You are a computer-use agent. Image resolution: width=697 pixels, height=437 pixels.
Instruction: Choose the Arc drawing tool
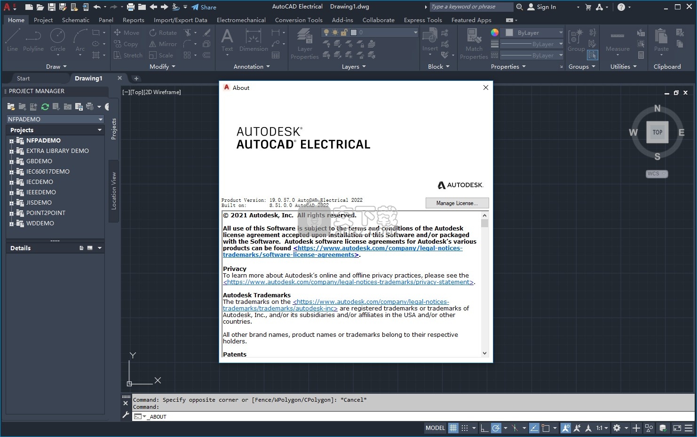tap(80, 40)
